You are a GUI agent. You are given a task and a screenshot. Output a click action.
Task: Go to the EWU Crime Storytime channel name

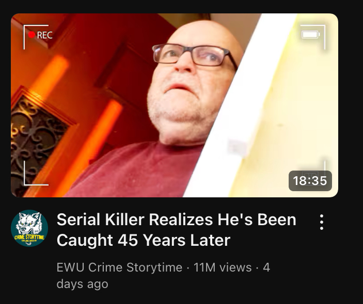pyautogui.click(x=119, y=267)
